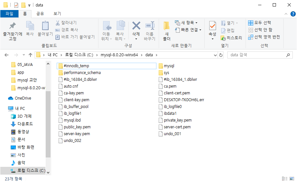Screen dimensions: 297x183
Task: Select mysql.ibd file
Action: (70, 120)
